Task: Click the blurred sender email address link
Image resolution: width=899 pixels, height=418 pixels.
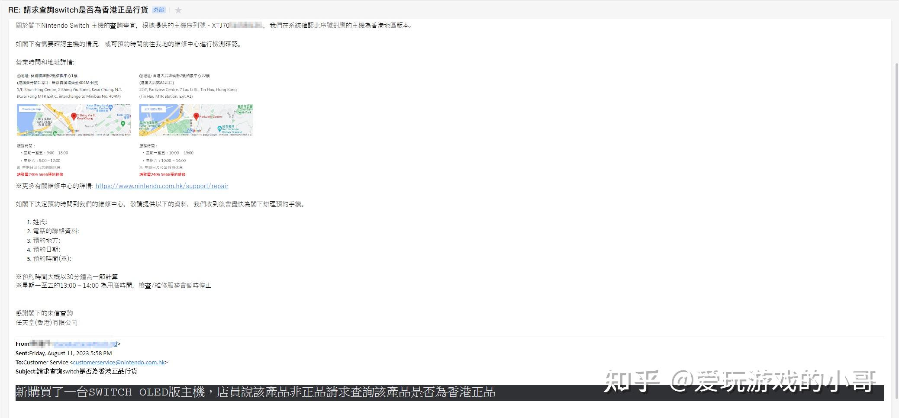Action: point(84,344)
